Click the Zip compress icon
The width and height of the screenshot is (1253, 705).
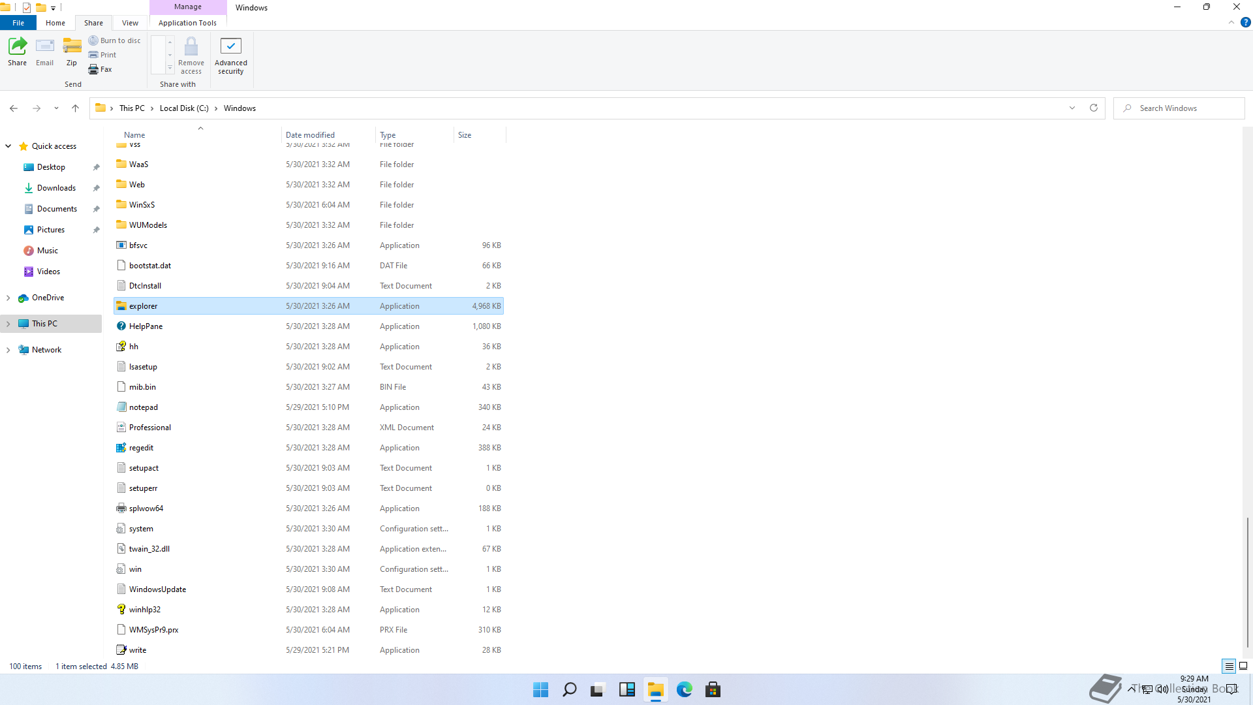pos(72,46)
